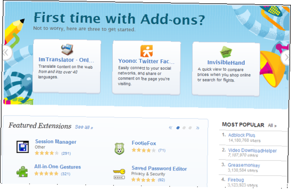Select third Featured Extensions page dot
This screenshot has width=291, height=189.
pos(190,128)
